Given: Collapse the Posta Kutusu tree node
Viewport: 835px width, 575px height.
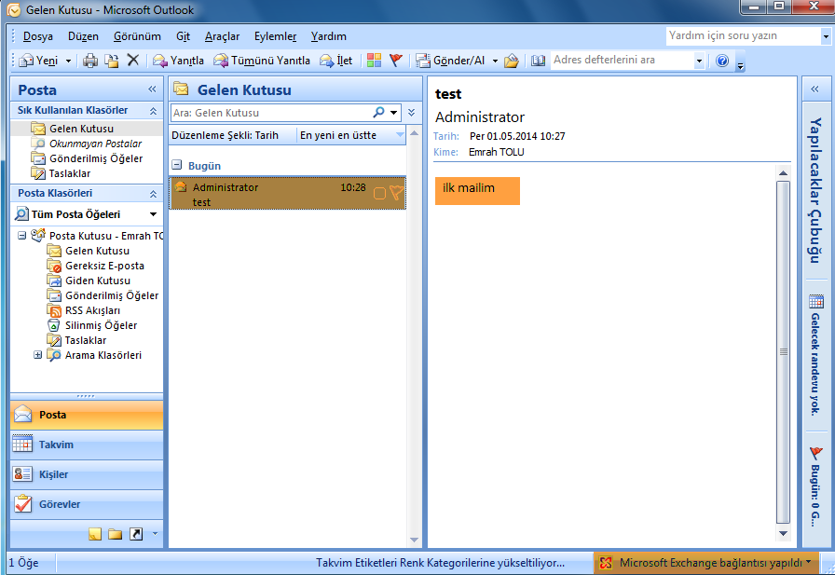Looking at the screenshot, I should point(21,236).
